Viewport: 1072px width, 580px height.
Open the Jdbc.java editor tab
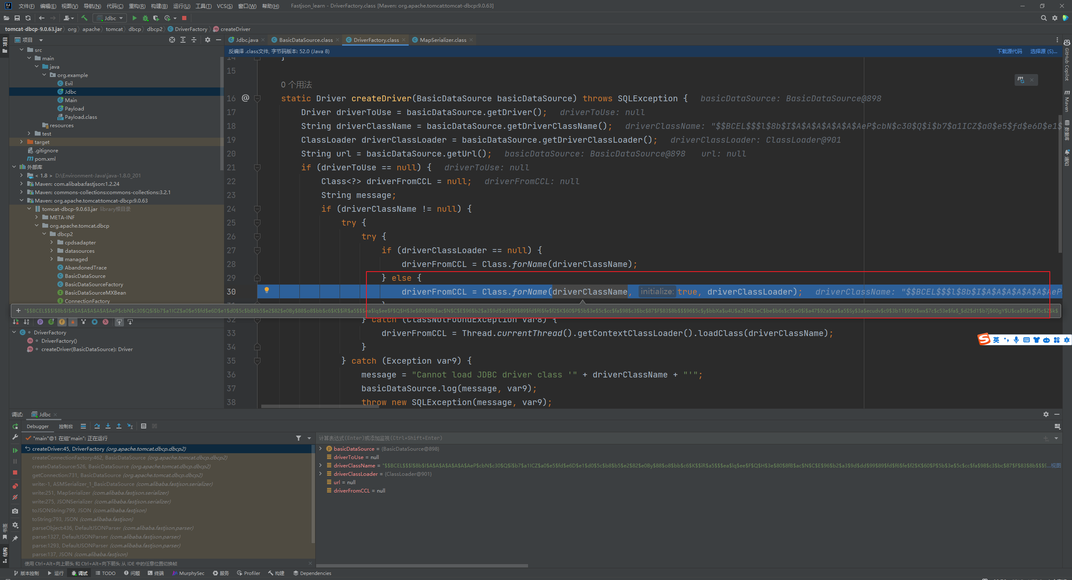(x=246, y=40)
